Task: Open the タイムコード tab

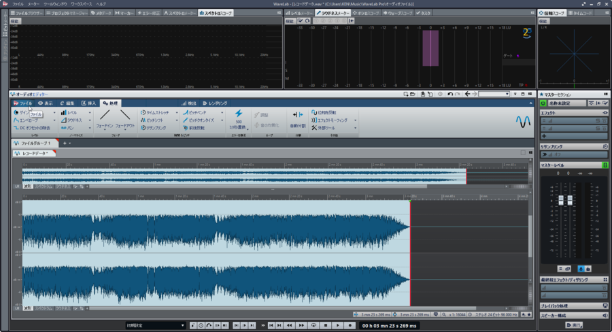Action: [x=581, y=13]
